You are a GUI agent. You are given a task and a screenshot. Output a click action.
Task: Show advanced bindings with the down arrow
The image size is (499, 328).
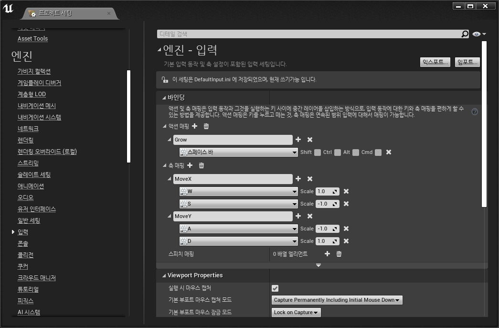(x=318, y=265)
